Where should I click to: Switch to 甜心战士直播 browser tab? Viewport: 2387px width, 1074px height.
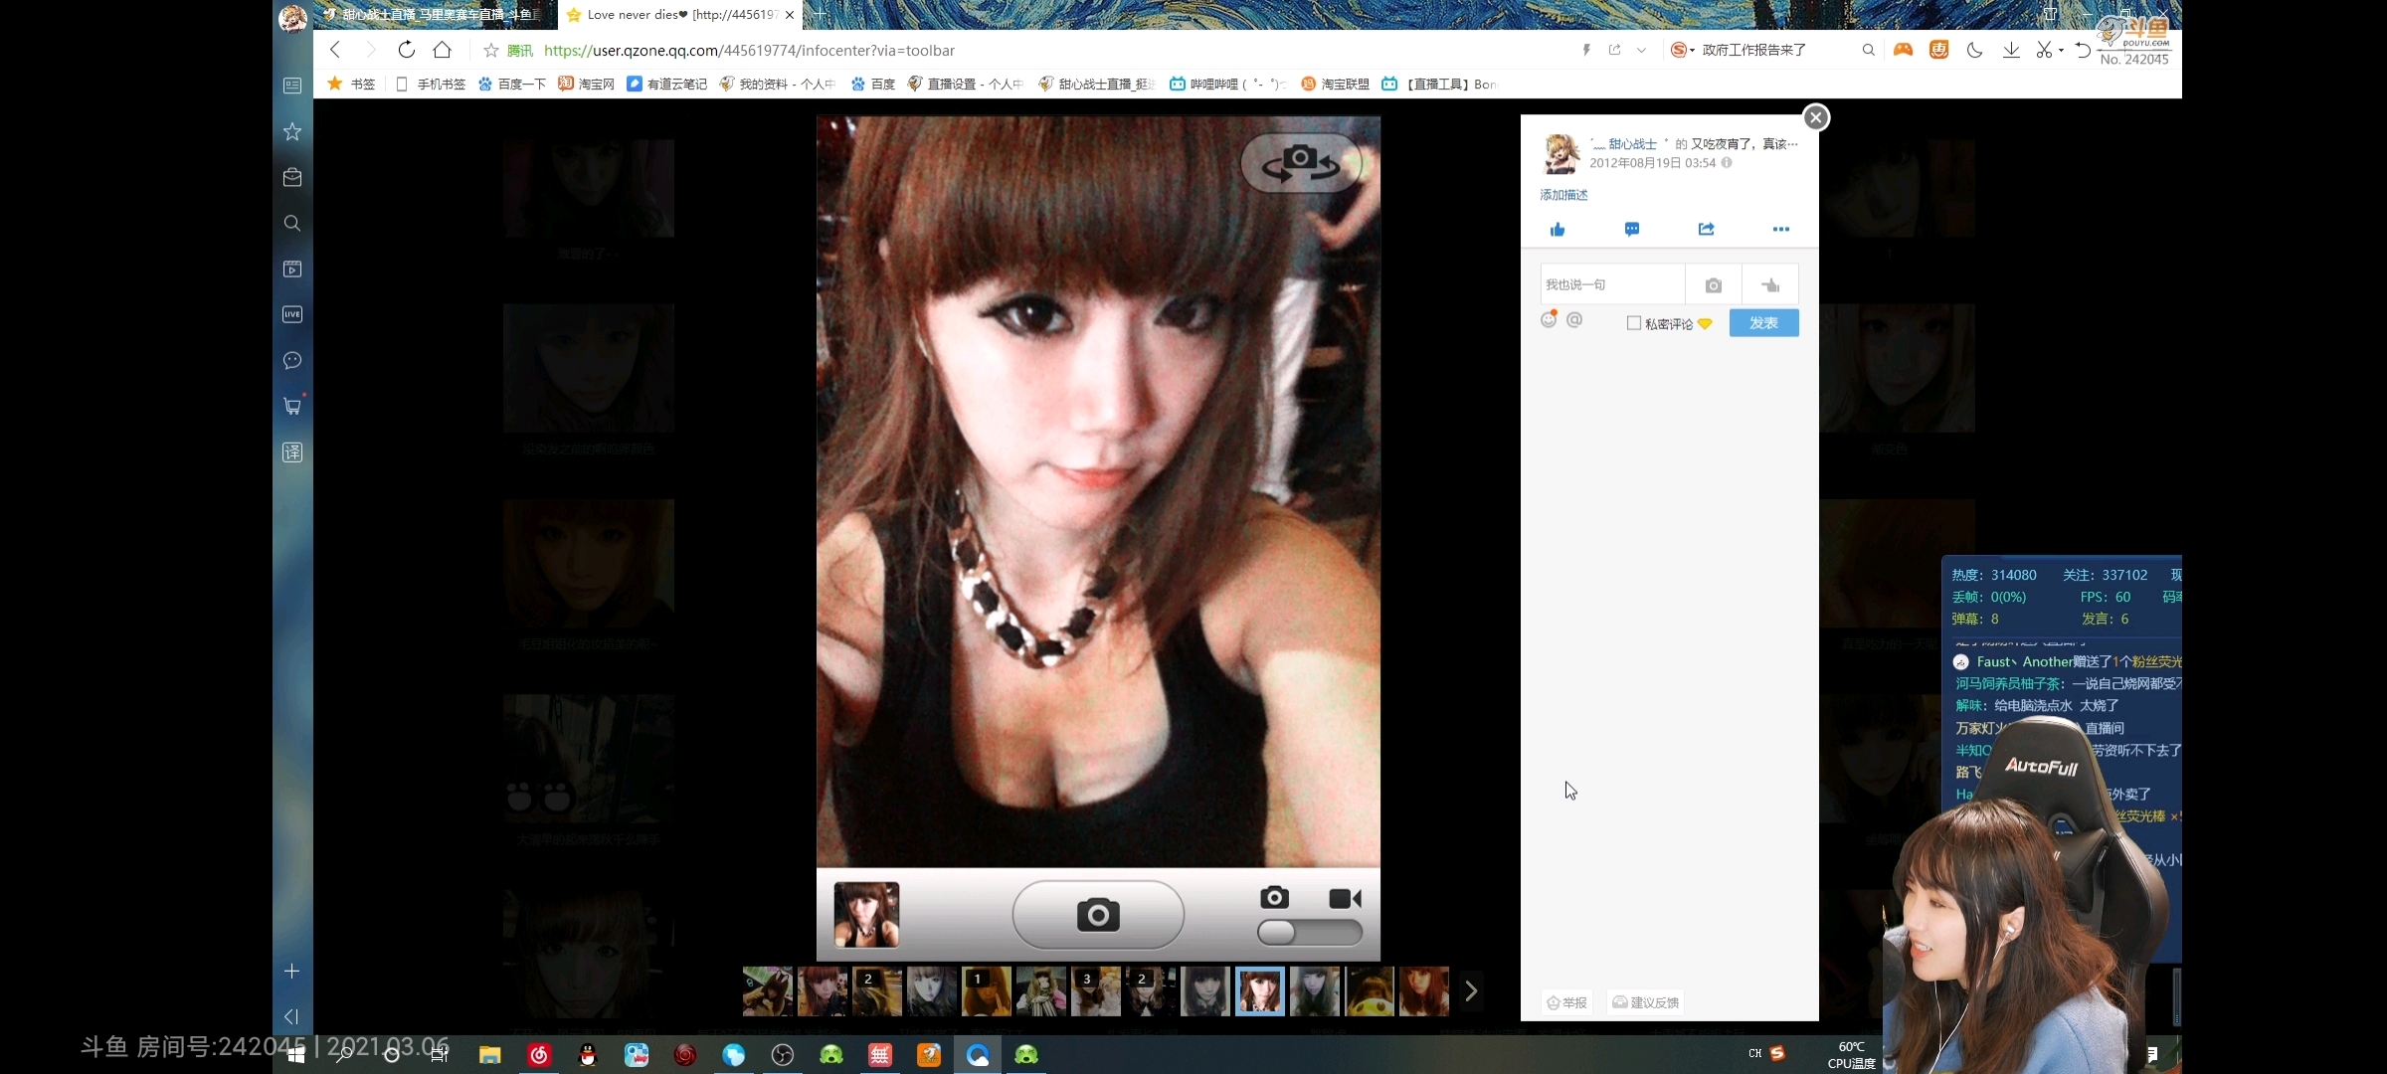pyautogui.click(x=438, y=15)
